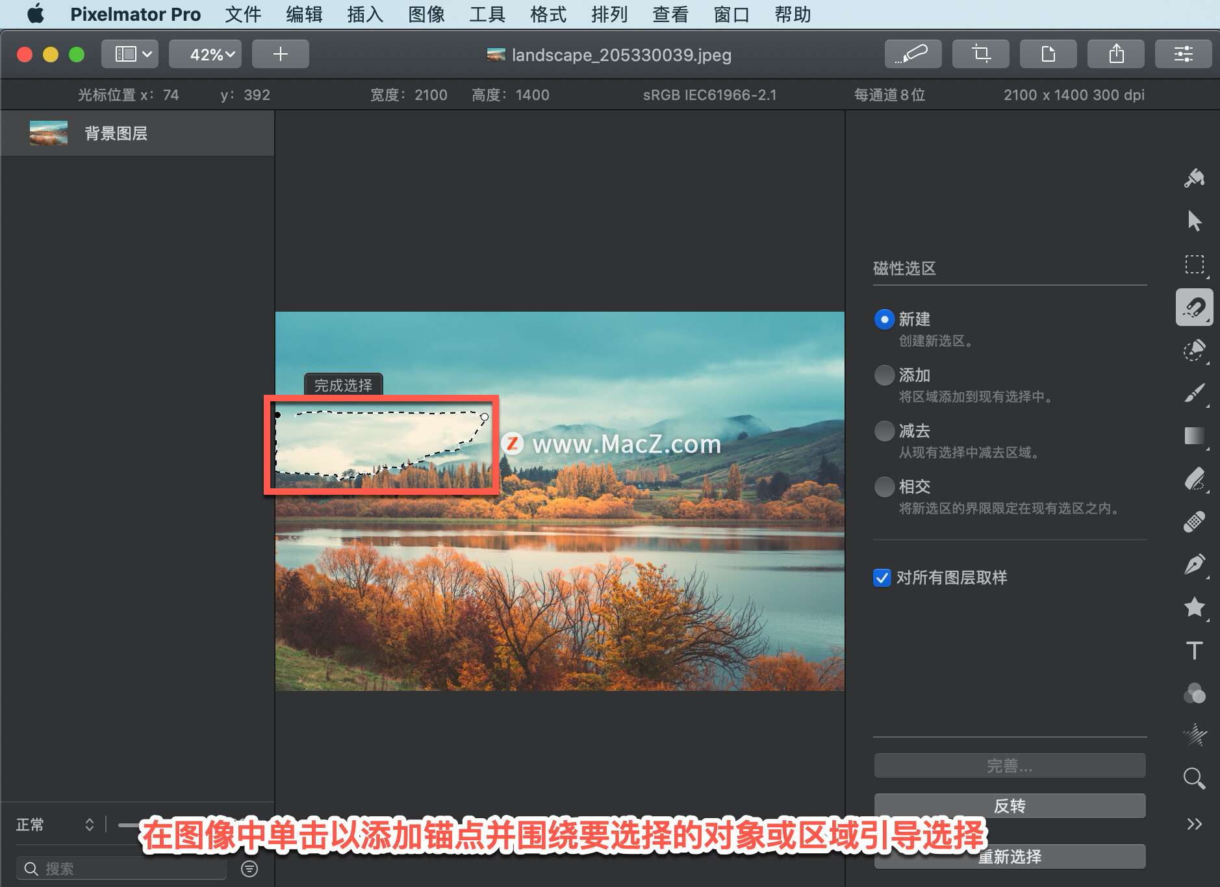Click the 完成选择 button

(x=344, y=385)
